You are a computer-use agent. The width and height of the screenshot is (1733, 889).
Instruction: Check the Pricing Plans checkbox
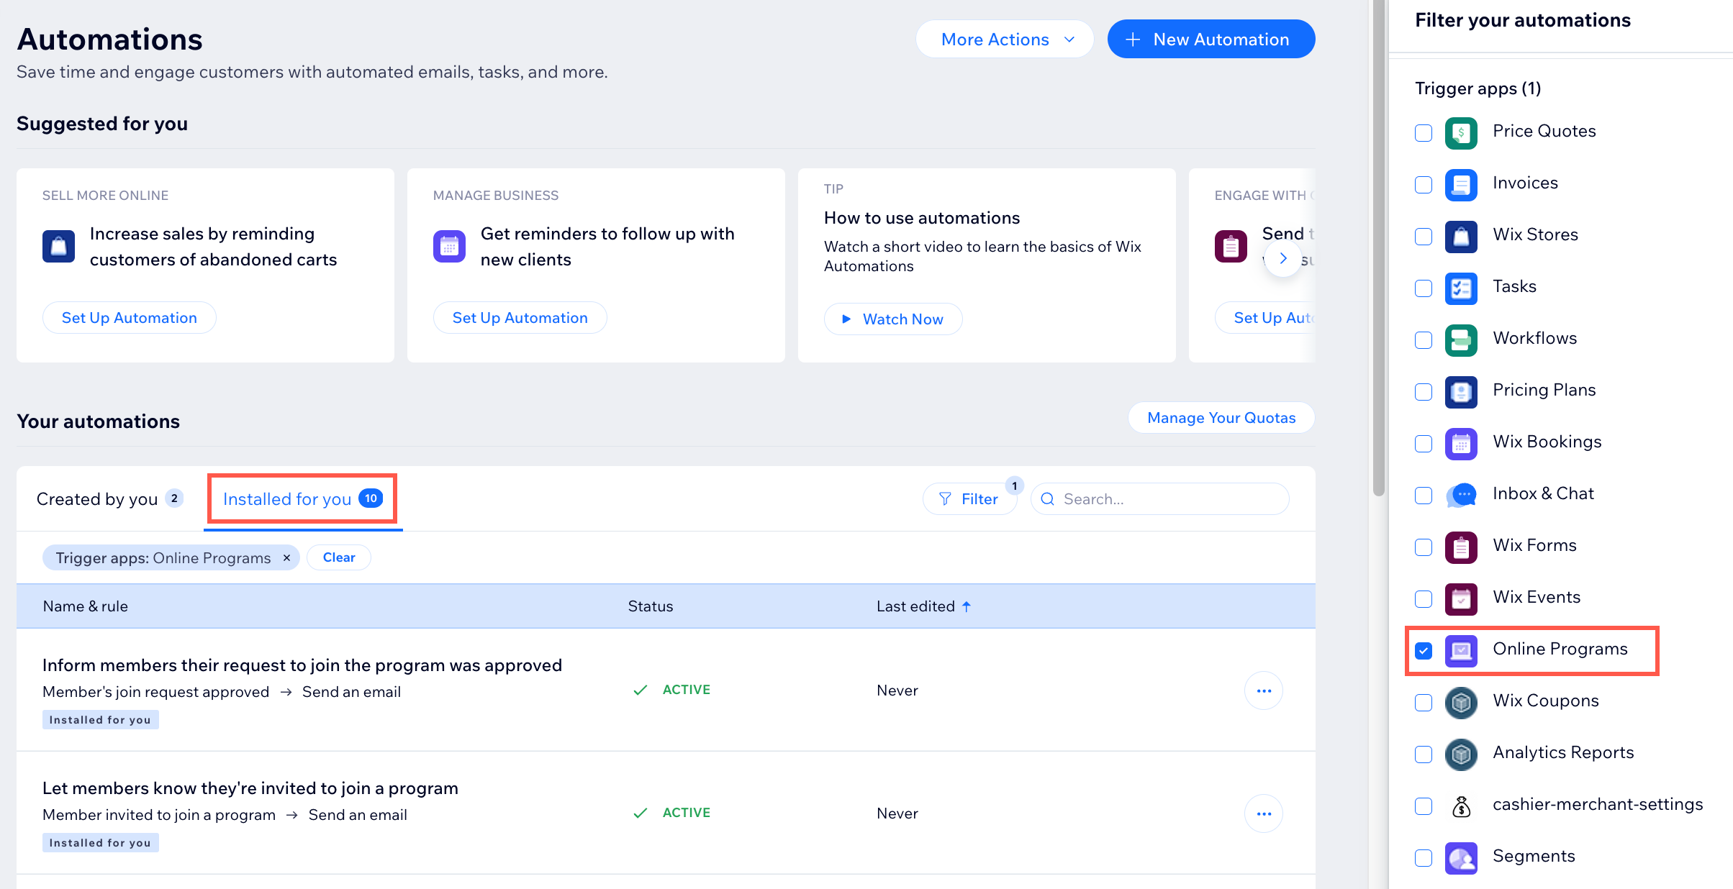pyautogui.click(x=1424, y=392)
